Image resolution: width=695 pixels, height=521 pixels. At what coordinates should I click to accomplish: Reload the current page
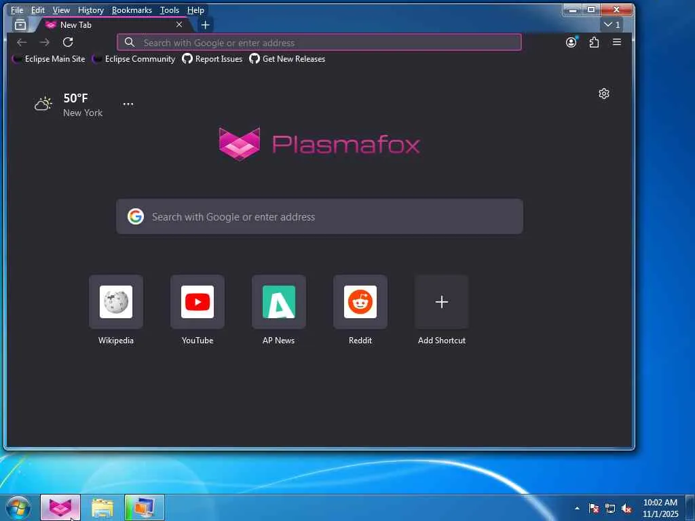click(68, 42)
